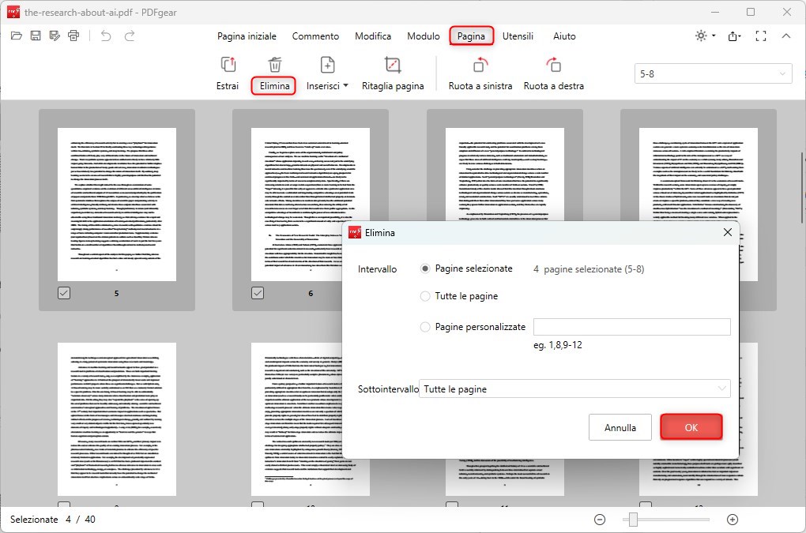Rotate pages left with Ruota a sinistra

(480, 71)
